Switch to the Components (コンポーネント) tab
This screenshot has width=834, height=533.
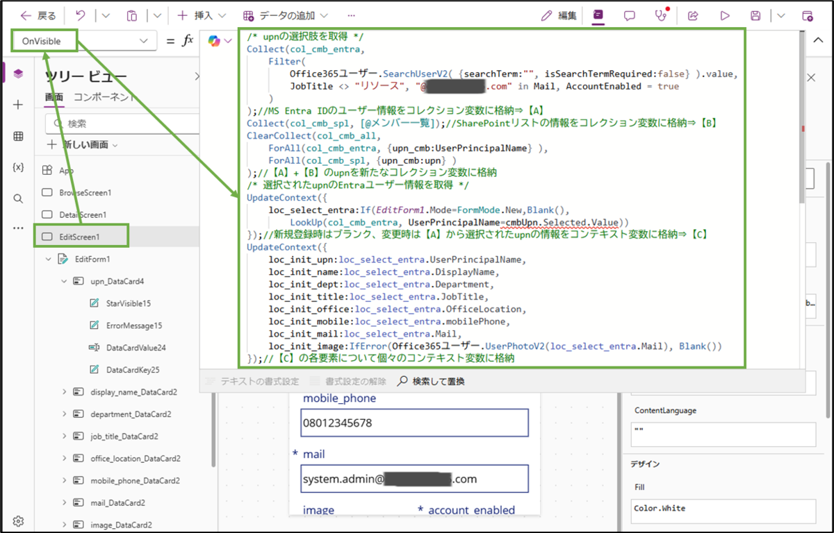coord(104,97)
